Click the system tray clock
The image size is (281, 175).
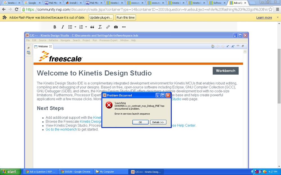pyautogui.click(x=273, y=172)
